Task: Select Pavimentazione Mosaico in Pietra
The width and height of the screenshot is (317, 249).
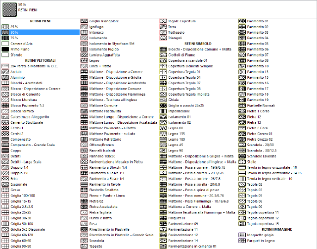Action: [116, 162]
